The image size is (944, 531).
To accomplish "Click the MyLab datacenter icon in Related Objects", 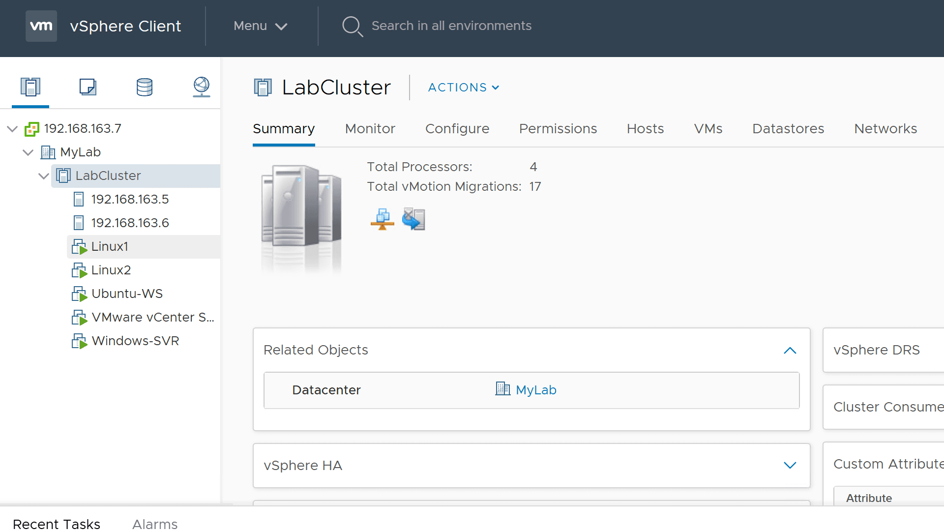I will pyautogui.click(x=502, y=389).
